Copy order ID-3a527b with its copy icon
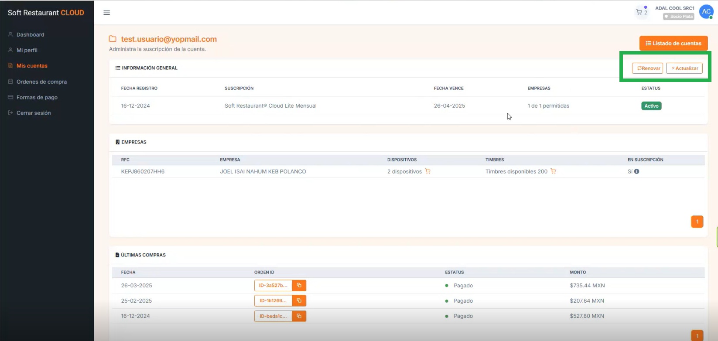The image size is (718, 341). 299,286
